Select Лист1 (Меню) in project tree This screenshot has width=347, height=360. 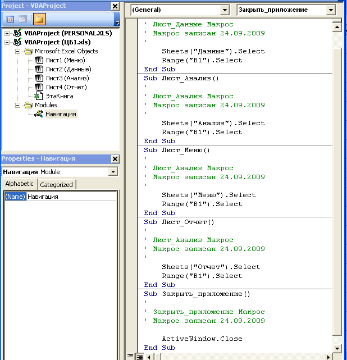coord(65,60)
